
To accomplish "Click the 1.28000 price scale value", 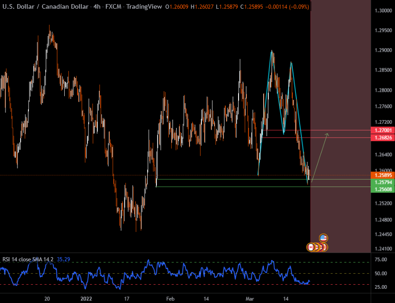I will (x=384, y=90).
